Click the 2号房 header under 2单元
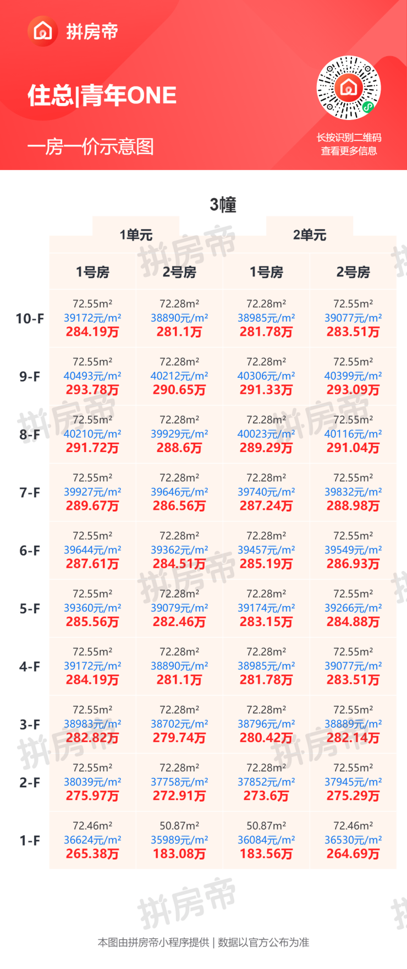The image size is (407, 969). click(353, 272)
